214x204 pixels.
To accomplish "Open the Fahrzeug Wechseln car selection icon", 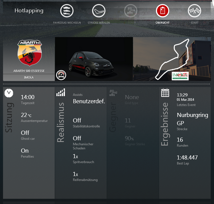I will click(67, 11).
